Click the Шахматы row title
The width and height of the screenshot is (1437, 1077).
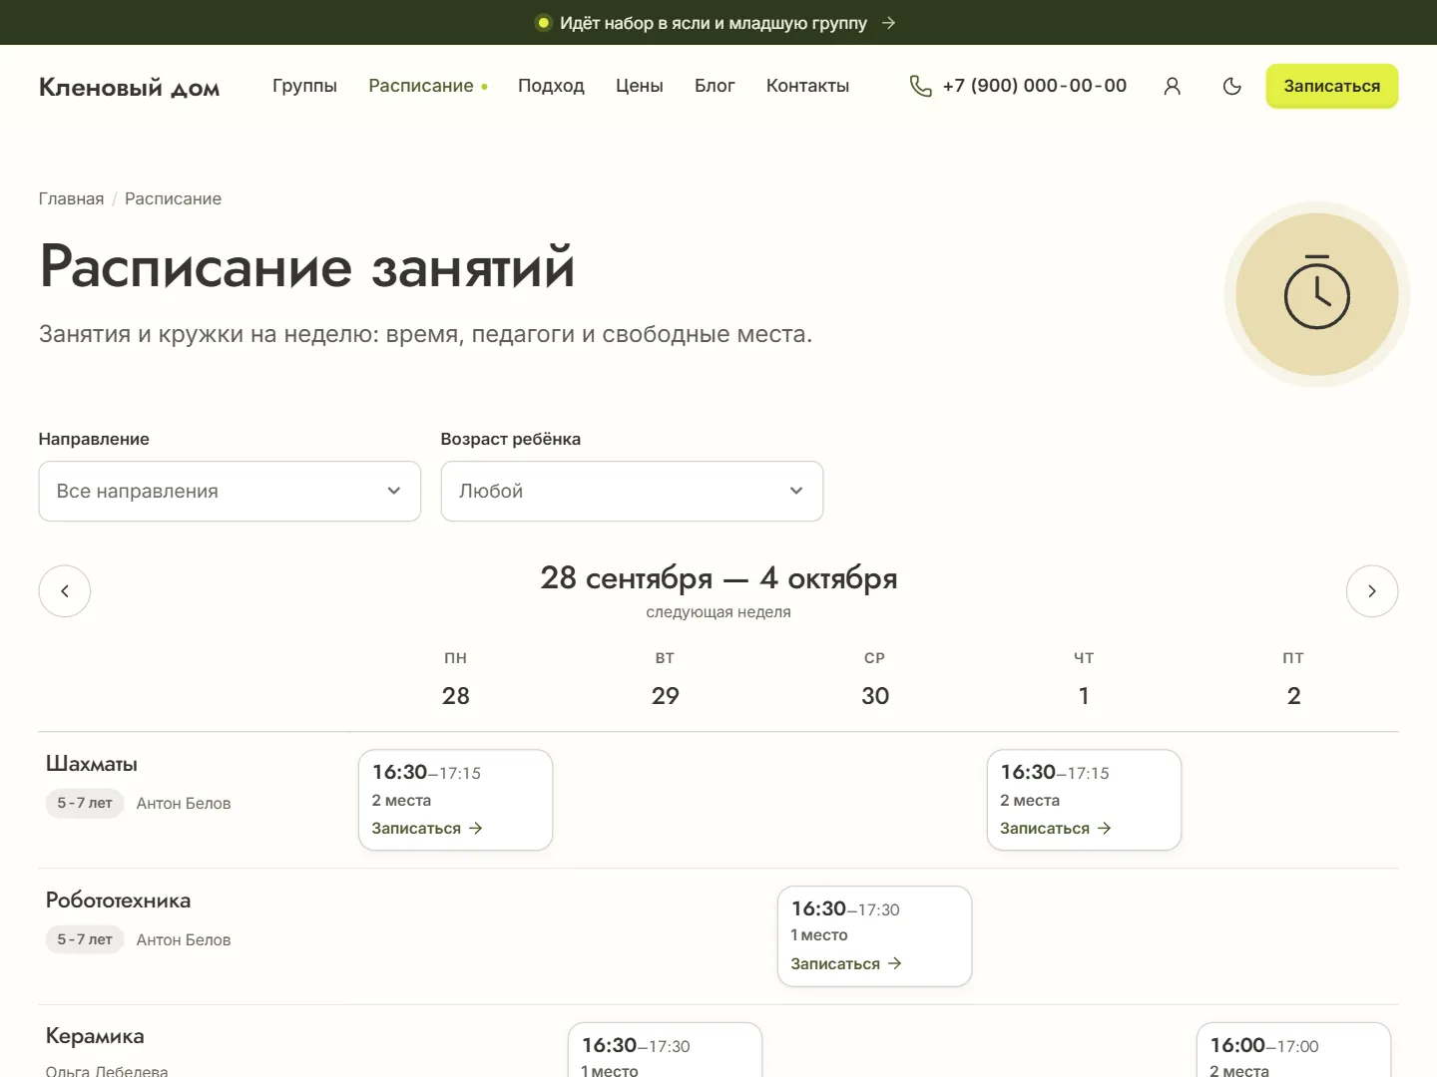pyautogui.click(x=92, y=764)
